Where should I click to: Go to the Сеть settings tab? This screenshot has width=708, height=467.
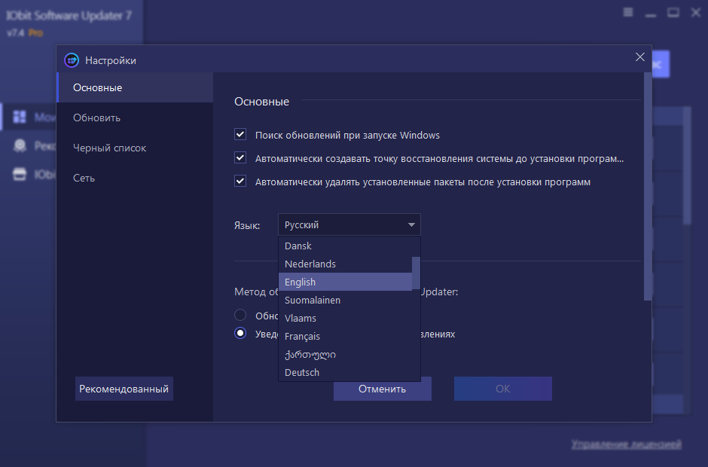click(135, 178)
